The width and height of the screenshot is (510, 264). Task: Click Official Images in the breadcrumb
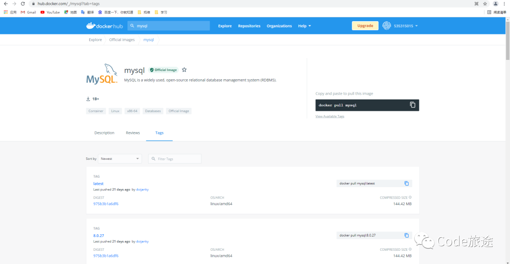[122, 40]
